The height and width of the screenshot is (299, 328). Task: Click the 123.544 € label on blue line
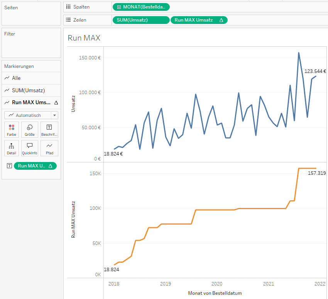(315, 71)
